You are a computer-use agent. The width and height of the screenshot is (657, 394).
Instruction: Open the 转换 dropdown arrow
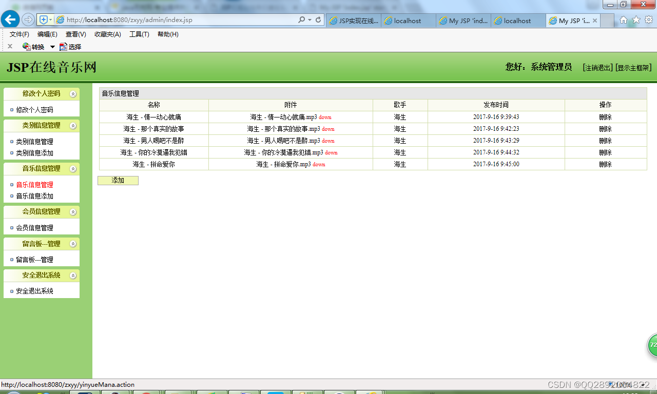tap(52, 46)
